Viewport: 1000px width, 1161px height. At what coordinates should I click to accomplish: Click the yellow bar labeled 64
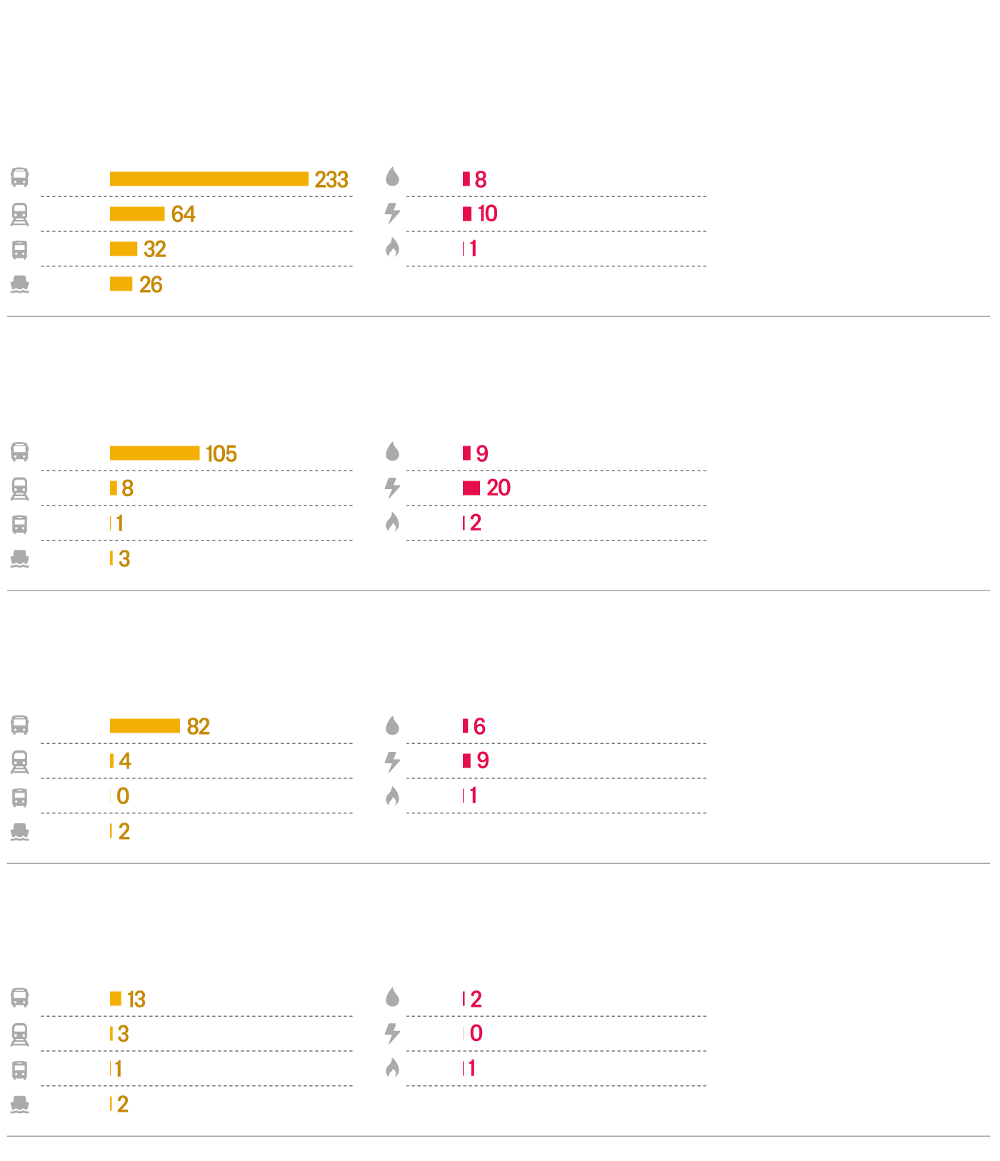click(x=137, y=213)
